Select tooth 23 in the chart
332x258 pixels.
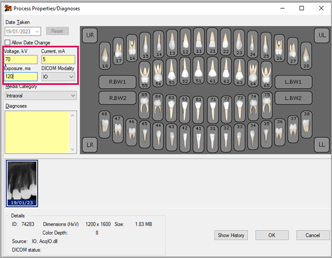[239, 42]
